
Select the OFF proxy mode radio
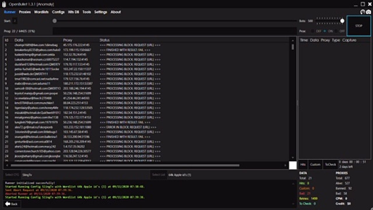click(336, 31)
